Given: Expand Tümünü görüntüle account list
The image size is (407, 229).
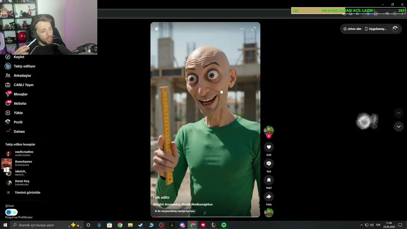Looking at the screenshot, I should pyautogui.click(x=23, y=192).
